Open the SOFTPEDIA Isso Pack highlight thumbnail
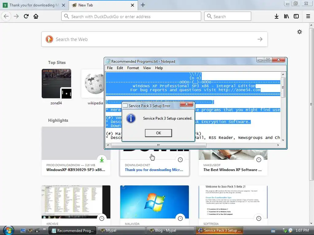 click(233, 202)
